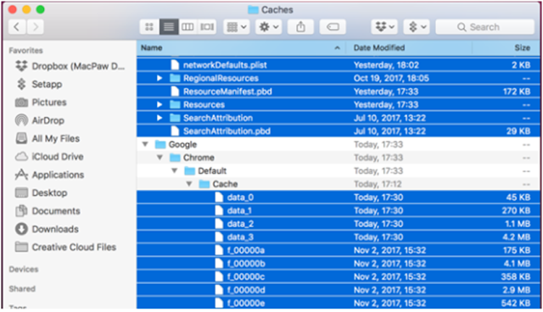
Task: Select the Google folder row
Action: click(x=339, y=144)
